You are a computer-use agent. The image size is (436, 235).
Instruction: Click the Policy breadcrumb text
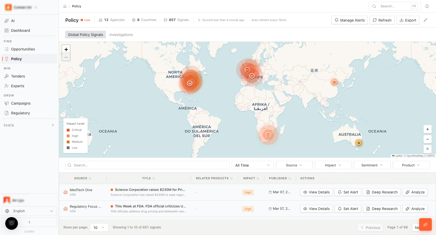(77, 6)
